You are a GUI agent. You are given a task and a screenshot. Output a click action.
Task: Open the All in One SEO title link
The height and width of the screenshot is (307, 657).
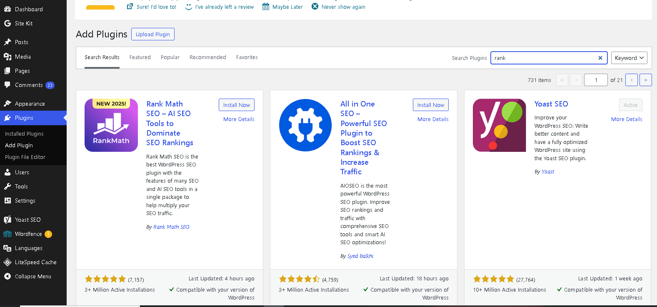click(363, 138)
